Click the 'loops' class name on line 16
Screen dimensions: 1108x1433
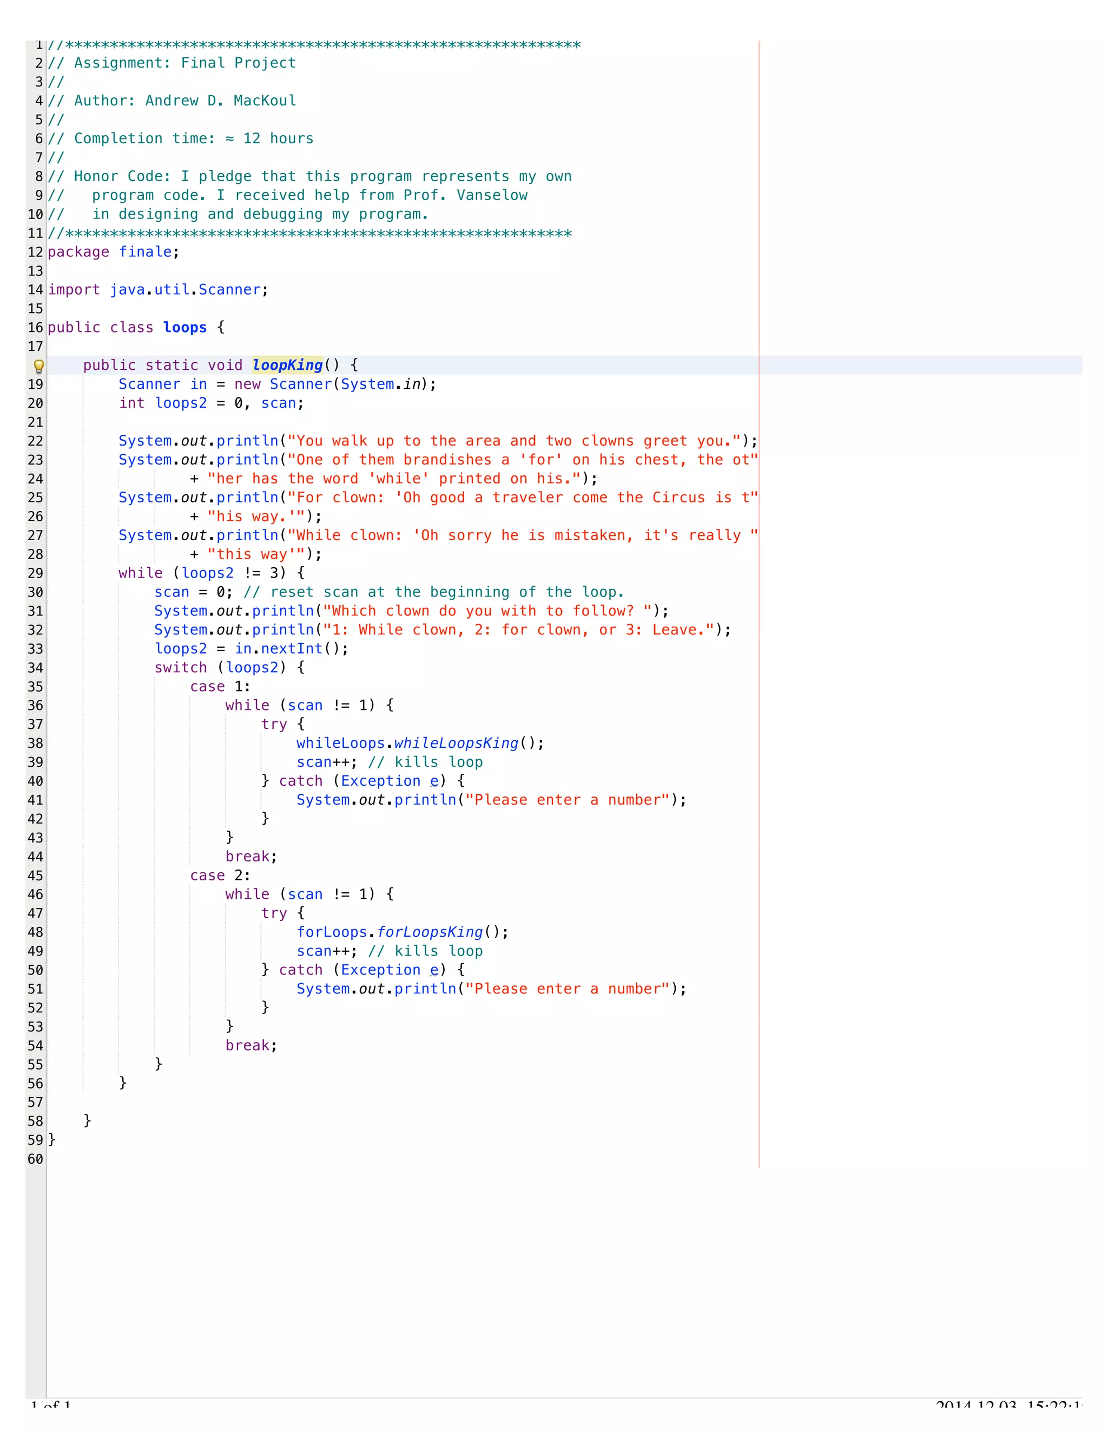point(185,327)
